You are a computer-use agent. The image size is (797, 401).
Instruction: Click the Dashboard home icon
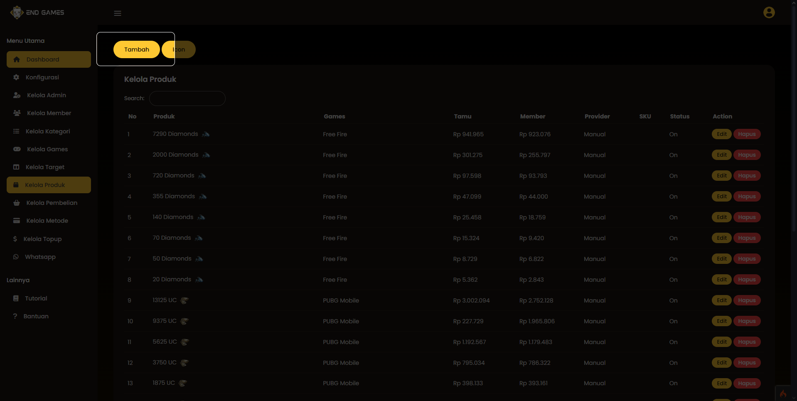pos(17,59)
